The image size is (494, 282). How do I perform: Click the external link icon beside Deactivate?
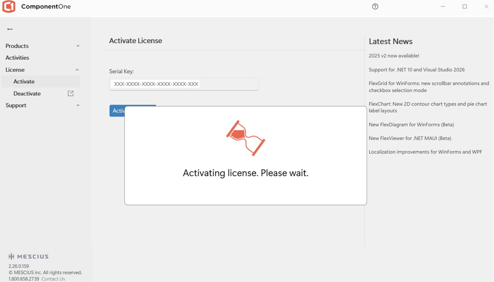tap(70, 94)
